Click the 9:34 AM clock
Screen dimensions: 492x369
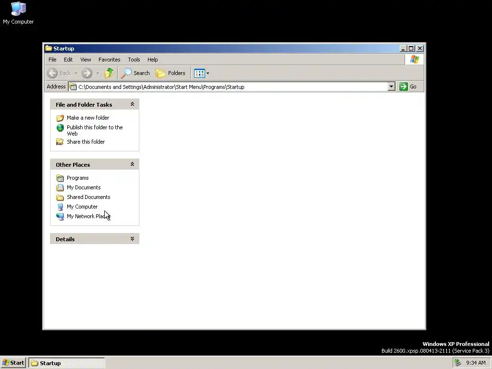pos(476,363)
